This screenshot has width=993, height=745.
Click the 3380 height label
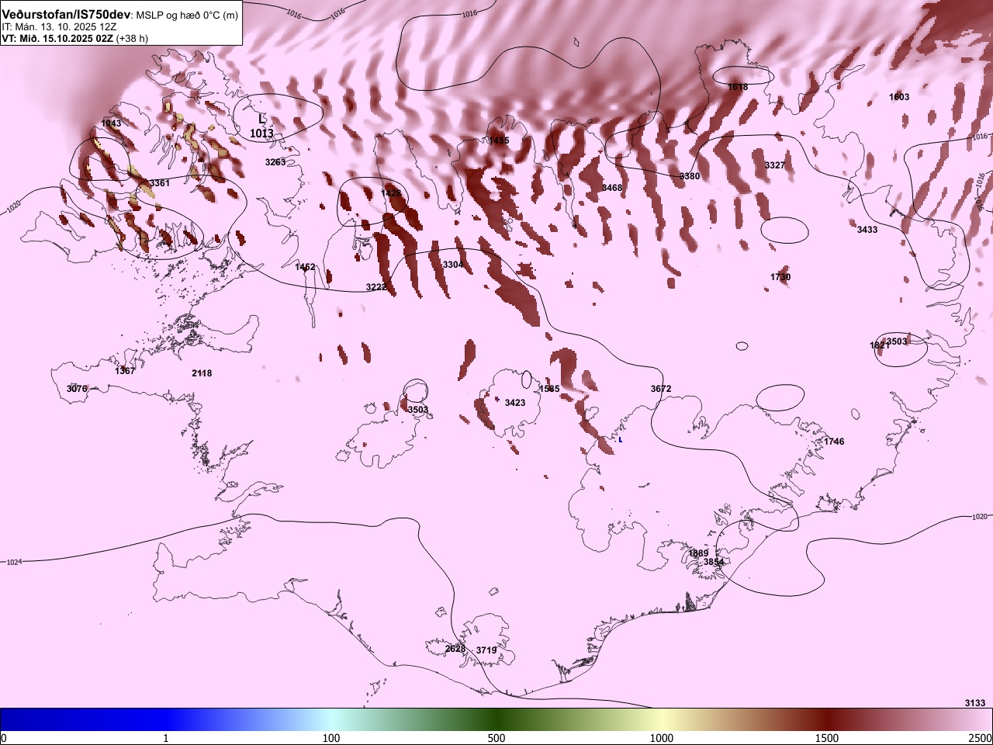[x=690, y=176]
